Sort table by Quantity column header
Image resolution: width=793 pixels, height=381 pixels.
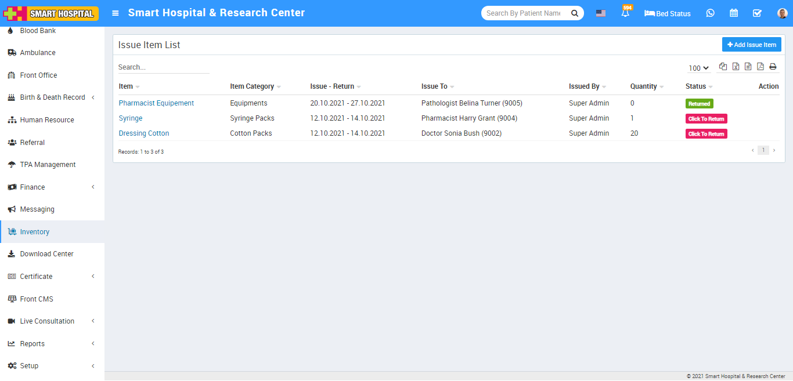point(643,86)
